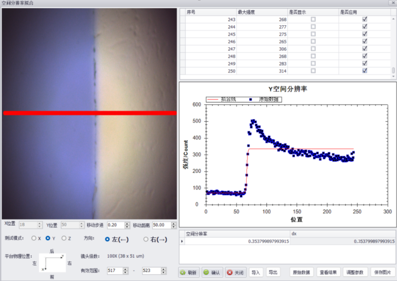Click 查看结果 to view results
Viewport: 397px width, 281px height.
pyautogui.click(x=328, y=272)
